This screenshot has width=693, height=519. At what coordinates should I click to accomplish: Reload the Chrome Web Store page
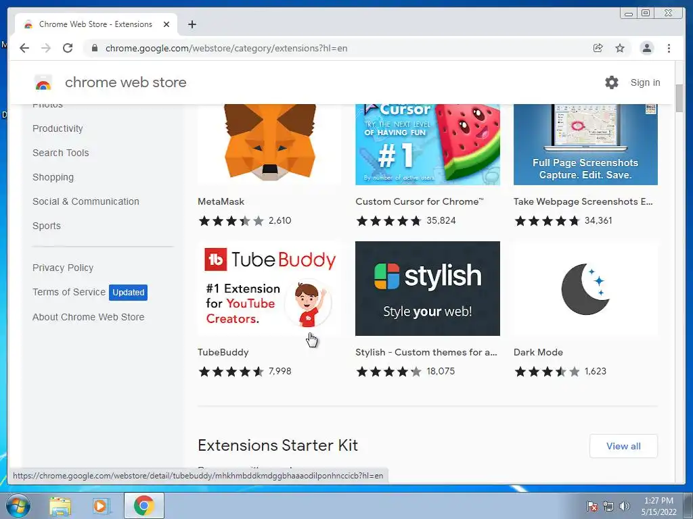[68, 48]
